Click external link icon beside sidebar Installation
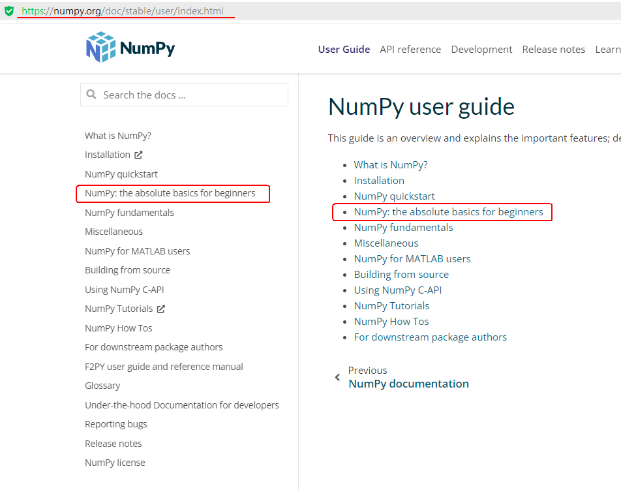The height and width of the screenshot is (490, 621). pyautogui.click(x=138, y=155)
